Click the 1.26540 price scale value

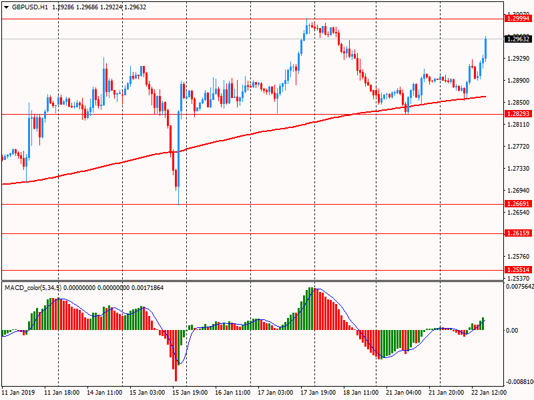(x=519, y=213)
